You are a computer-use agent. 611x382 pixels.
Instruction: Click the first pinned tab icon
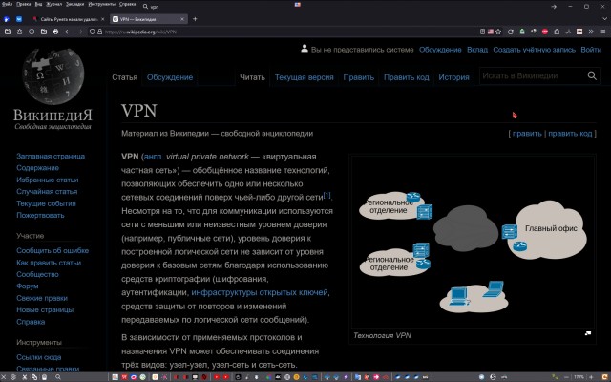click(x=7, y=19)
